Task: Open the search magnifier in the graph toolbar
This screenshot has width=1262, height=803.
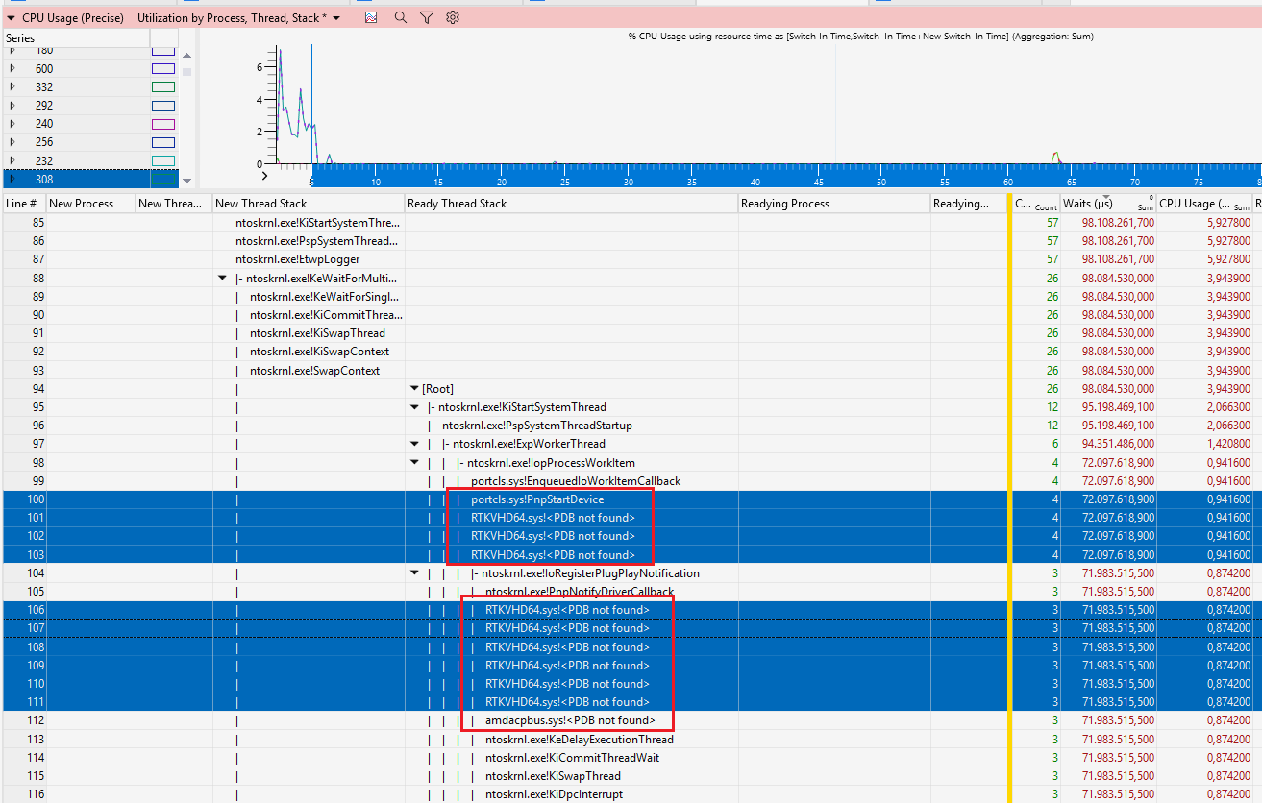Action: (x=400, y=17)
